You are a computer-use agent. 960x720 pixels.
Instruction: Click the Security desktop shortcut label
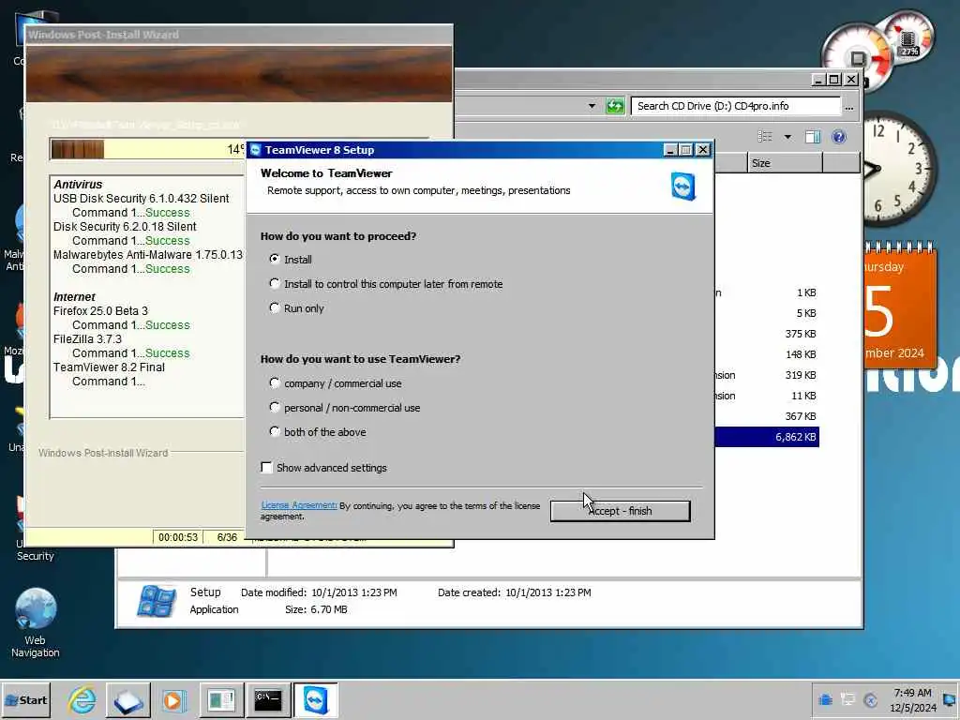[x=35, y=556]
